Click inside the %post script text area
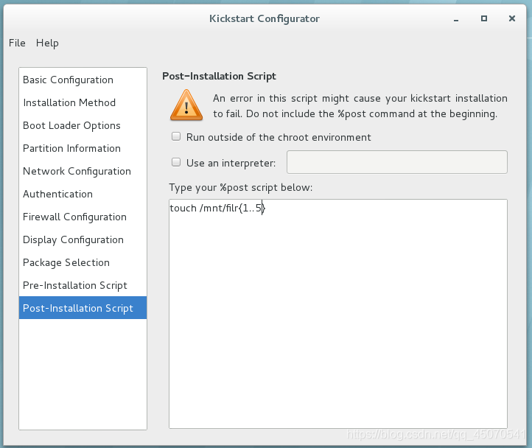Image resolution: width=532 pixels, height=448 pixels. tap(338, 314)
